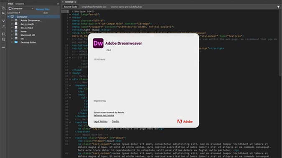Open the Customize Toolbar ellipsis
Screen dimensions: 282x158
tap(3, 47)
